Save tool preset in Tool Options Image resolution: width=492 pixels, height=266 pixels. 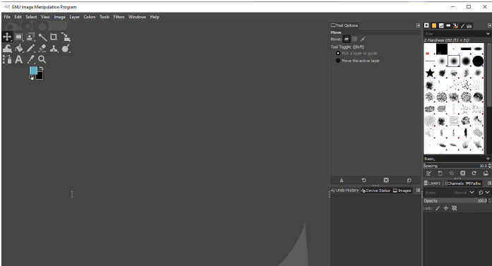(342, 180)
